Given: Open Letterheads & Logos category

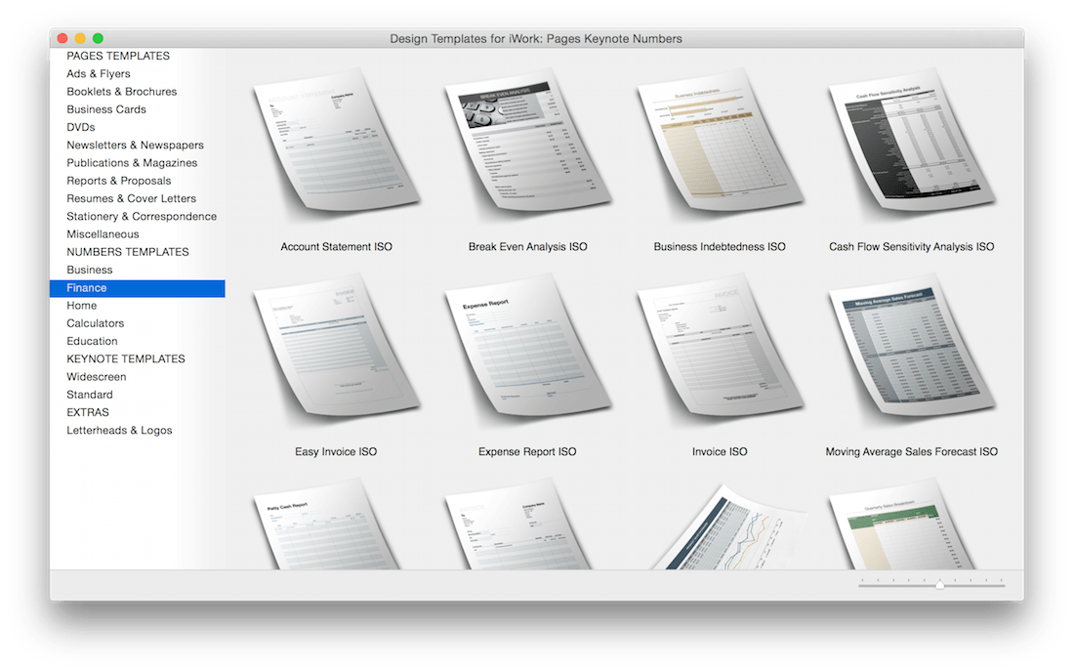Looking at the screenshot, I should (119, 430).
